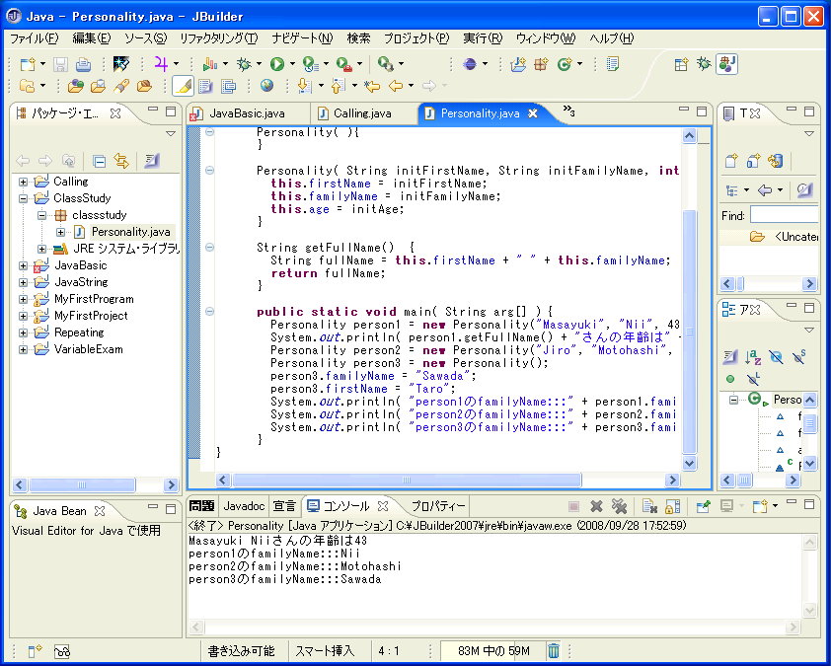Remove all terminated launches in console
This screenshot has width=831, height=666.
coord(619,506)
